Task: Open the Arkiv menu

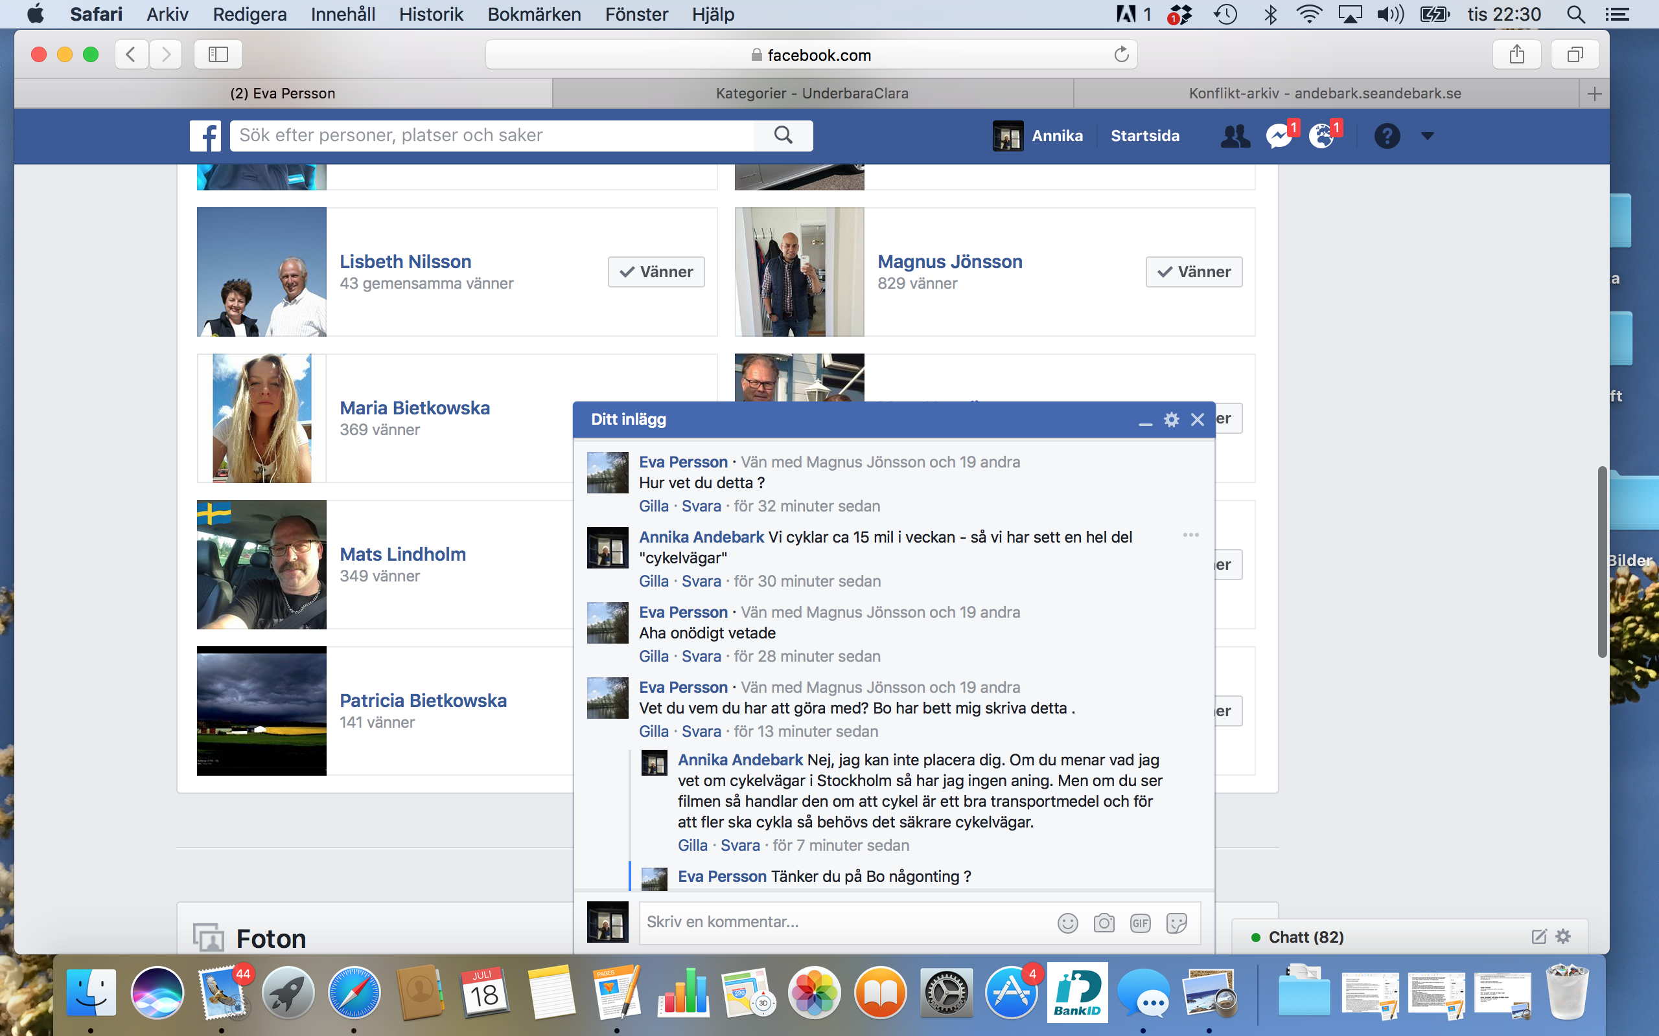Action: click(167, 14)
